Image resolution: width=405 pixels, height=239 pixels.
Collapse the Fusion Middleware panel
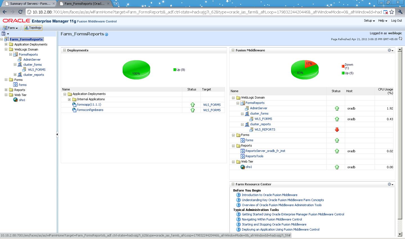[x=233, y=50]
